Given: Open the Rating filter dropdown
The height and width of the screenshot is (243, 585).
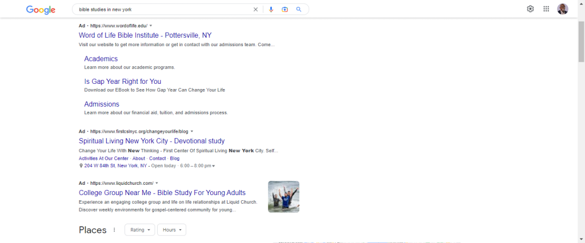Looking at the screenshot, I should (x=140, y=230).
